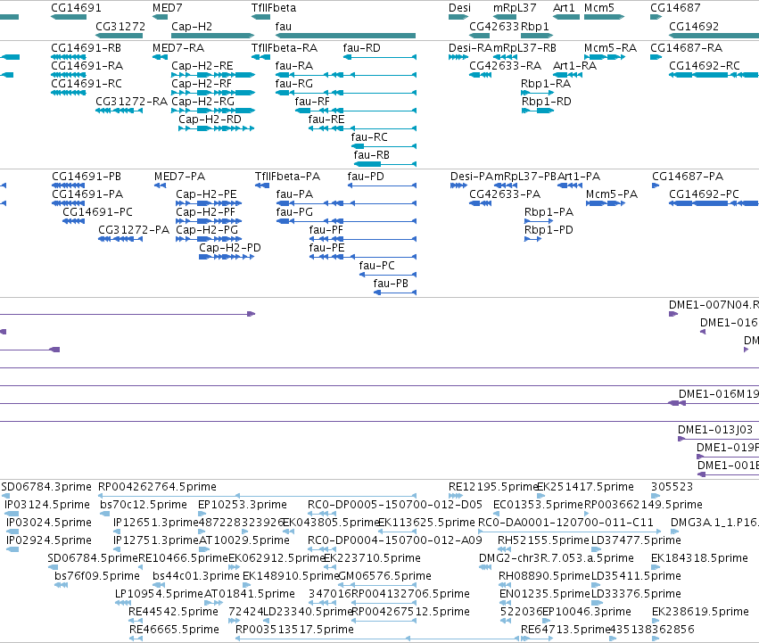The image size is (759, 643).
Task: Select EST SD06784.3prime
Action: pyautogui.click(x=6, y=496)
